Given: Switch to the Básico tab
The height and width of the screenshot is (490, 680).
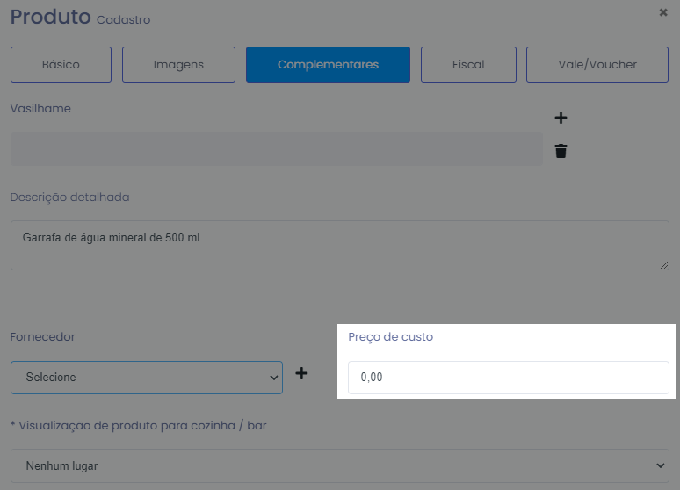Looking at the screenshot, I should point(61,64).
